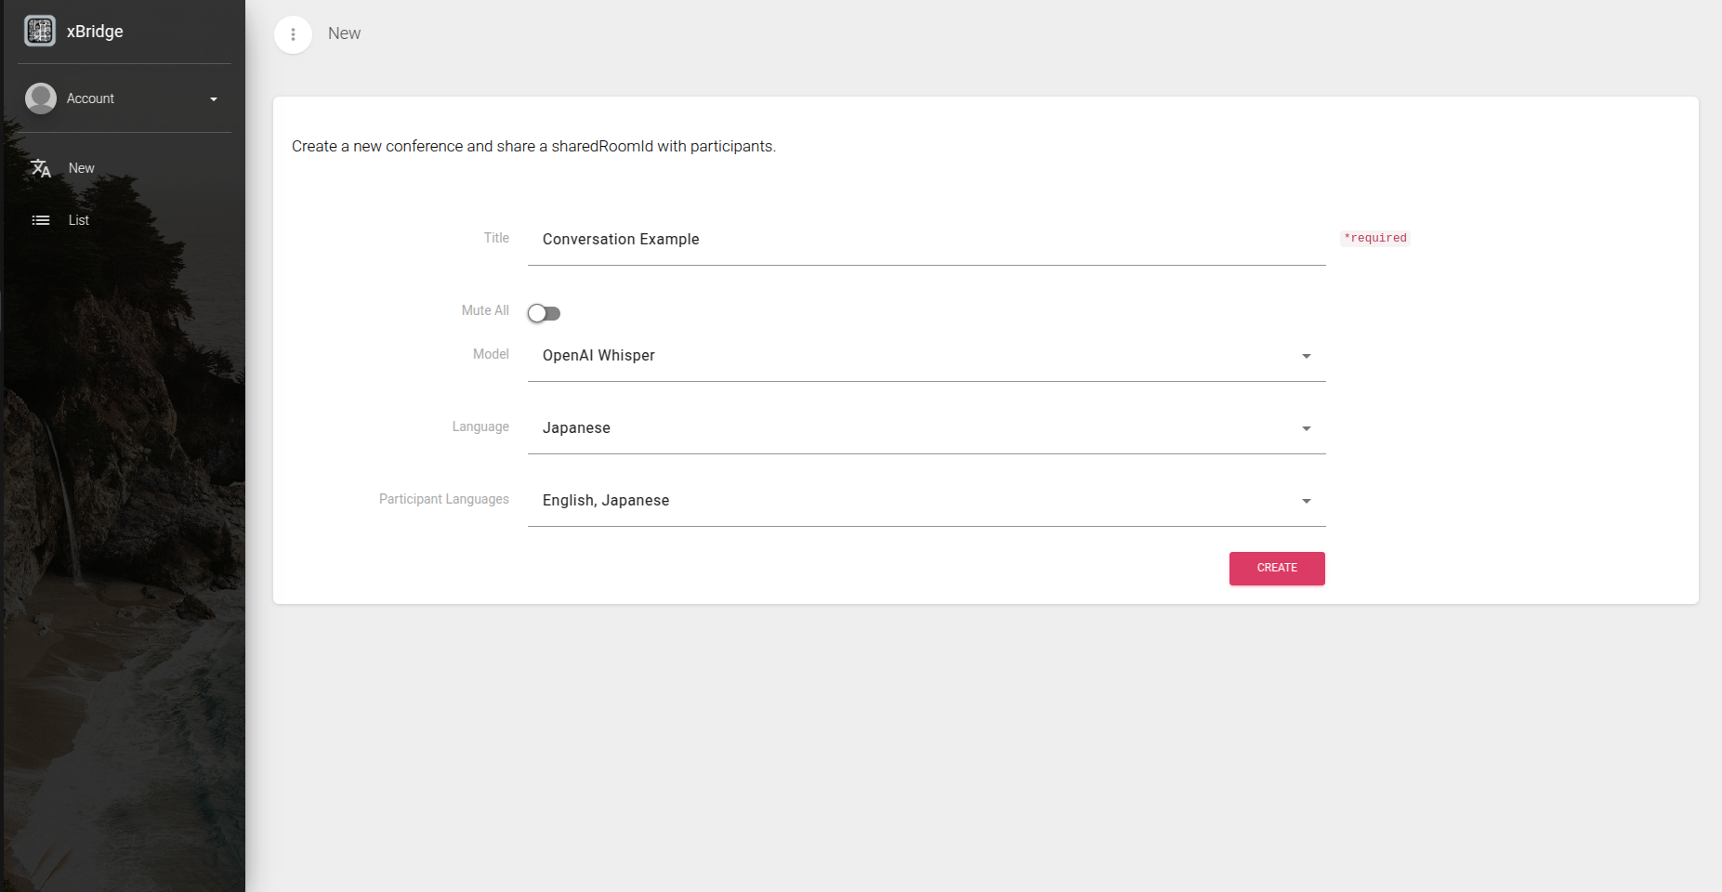
Task: Click the Language field's dropdown arrow
Action: 1306,428
